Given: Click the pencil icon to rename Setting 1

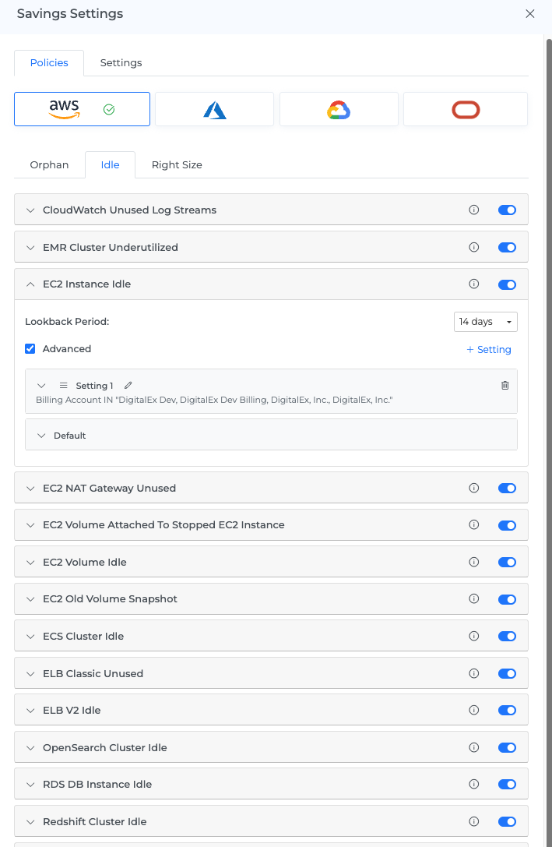Looking at the screenshot, I should point(128,386).
